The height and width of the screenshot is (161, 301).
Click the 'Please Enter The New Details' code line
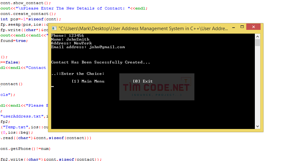pos(74,9)
